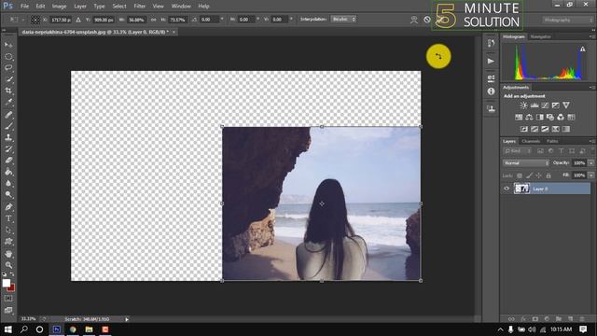Select the Lasso tool
Screen dimensions: 597x336
[8, 68]
